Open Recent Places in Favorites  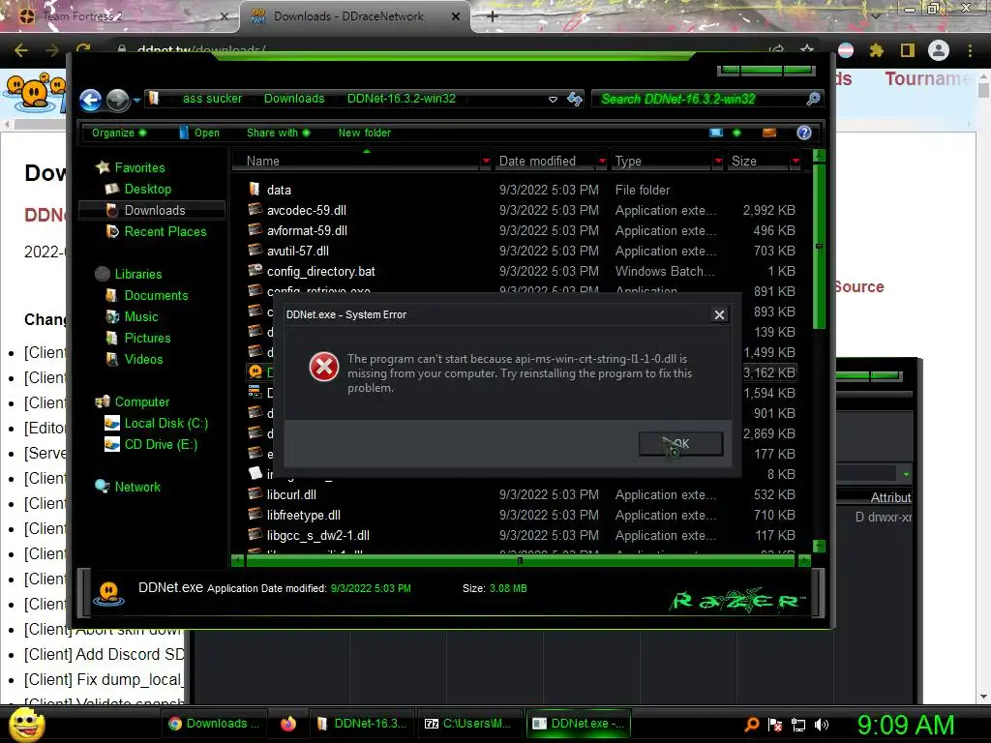point(165,232)
